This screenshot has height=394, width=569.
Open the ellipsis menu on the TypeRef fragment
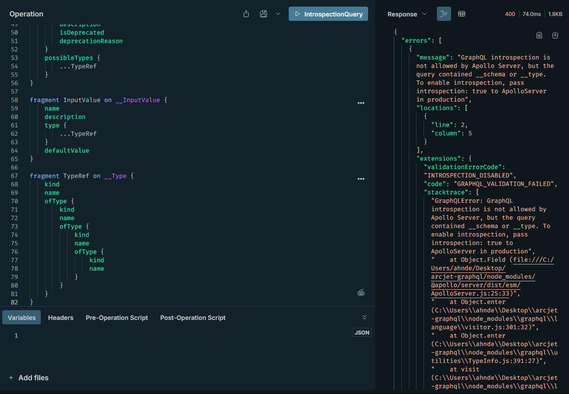[361, 178]
